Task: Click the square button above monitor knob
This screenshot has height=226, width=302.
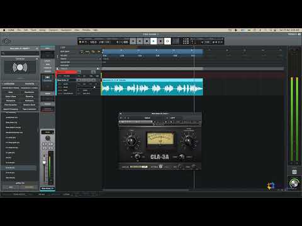Action: point(294,172)
